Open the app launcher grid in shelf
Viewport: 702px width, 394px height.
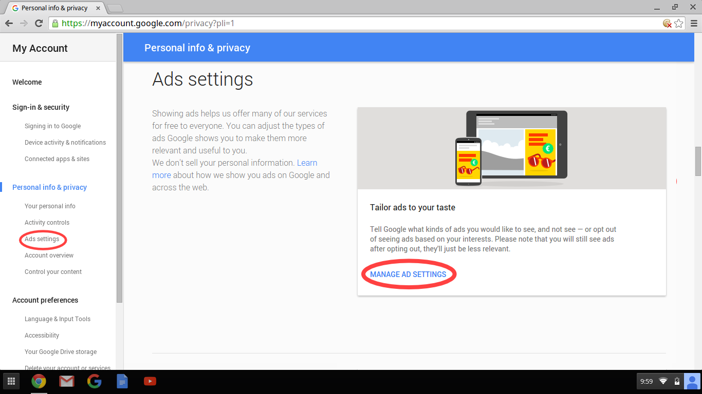point(11,381)
